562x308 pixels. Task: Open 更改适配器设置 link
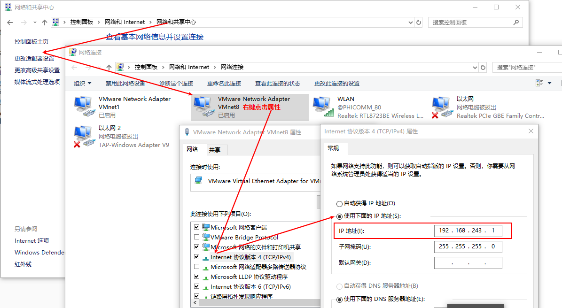[34, 58]
